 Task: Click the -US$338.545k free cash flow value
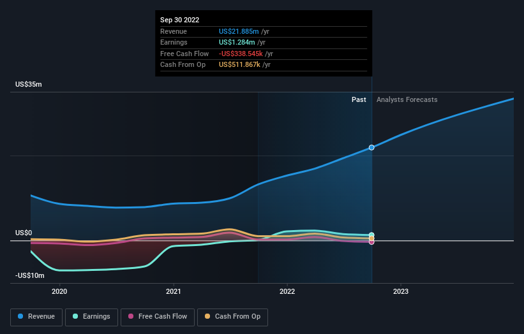(241, 54)
